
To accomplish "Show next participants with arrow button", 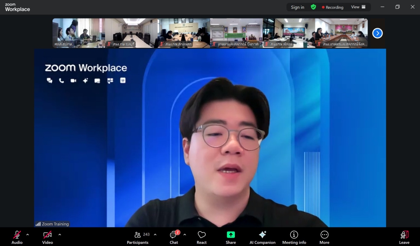I will tap(377, 33).
